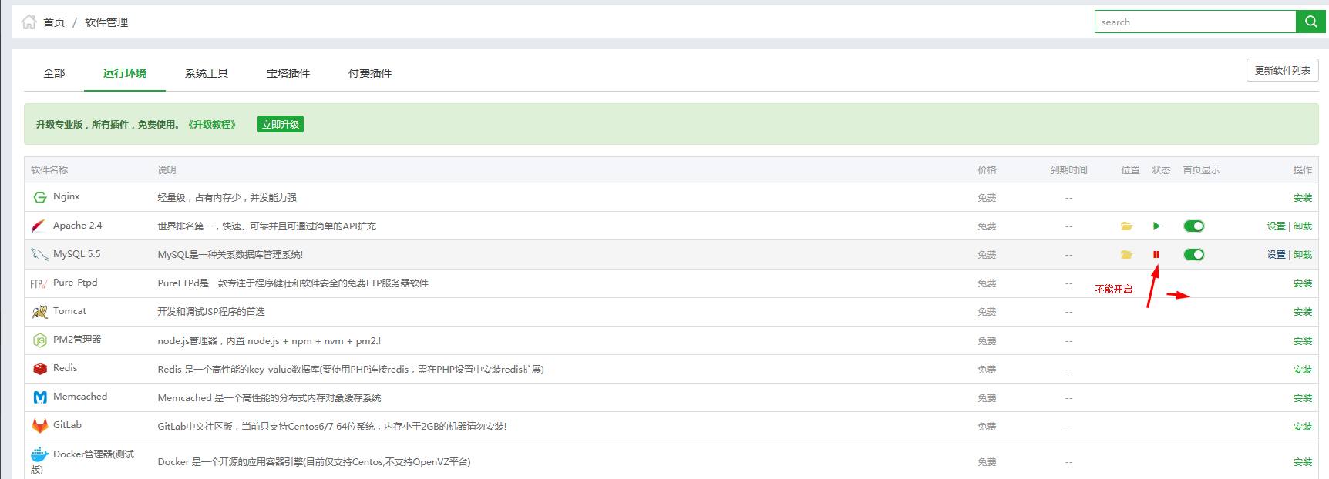Click the Memcached software name
Screen dimensions: 1329x479
coord(80,397)
